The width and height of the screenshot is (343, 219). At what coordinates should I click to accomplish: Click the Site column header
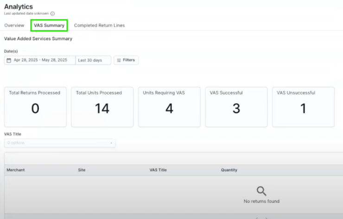82,170
